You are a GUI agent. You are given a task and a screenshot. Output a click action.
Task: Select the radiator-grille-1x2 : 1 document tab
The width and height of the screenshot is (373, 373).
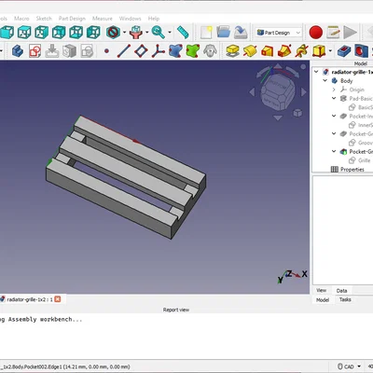30,299
